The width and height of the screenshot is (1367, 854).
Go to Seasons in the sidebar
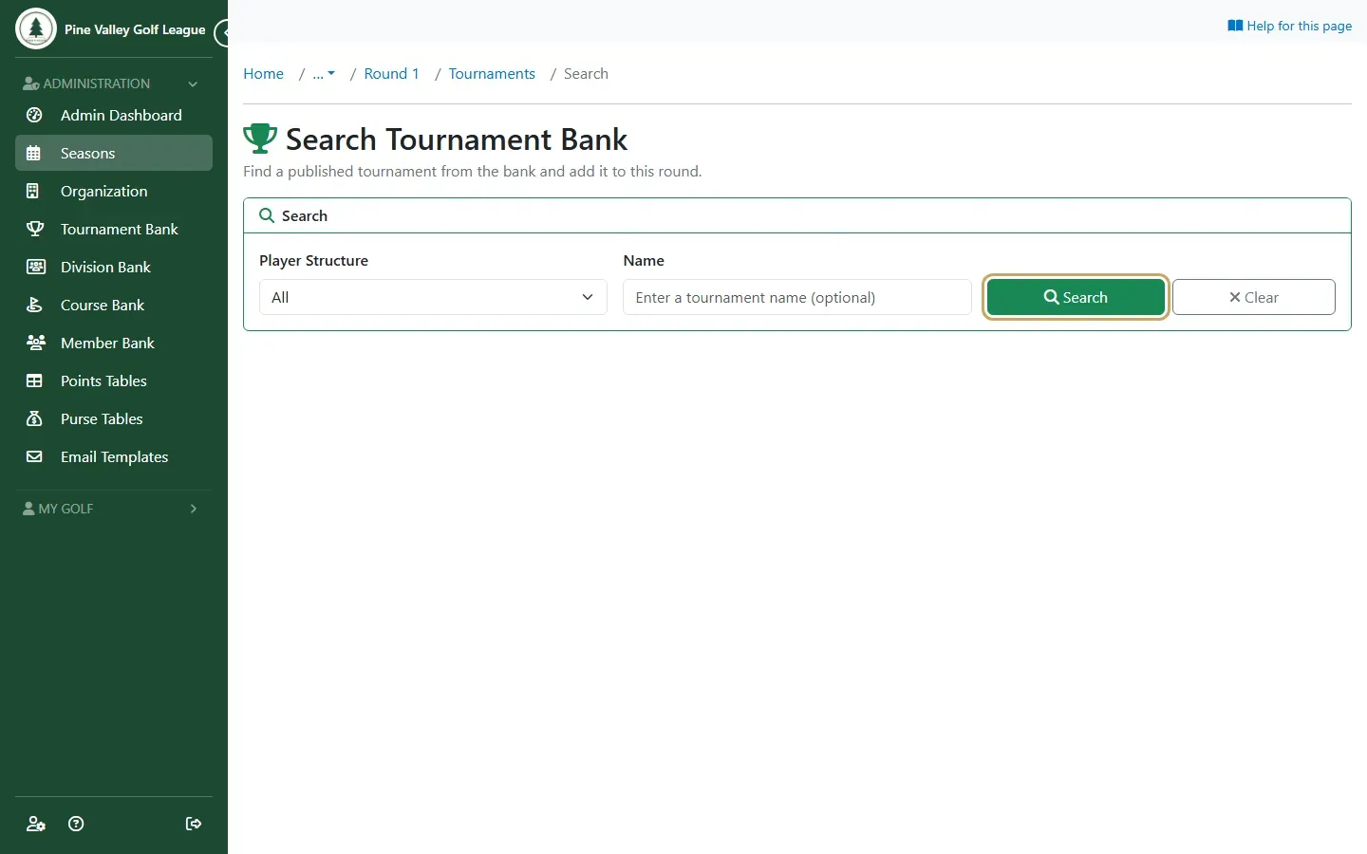pyautogui.click(x=114, y=153)
